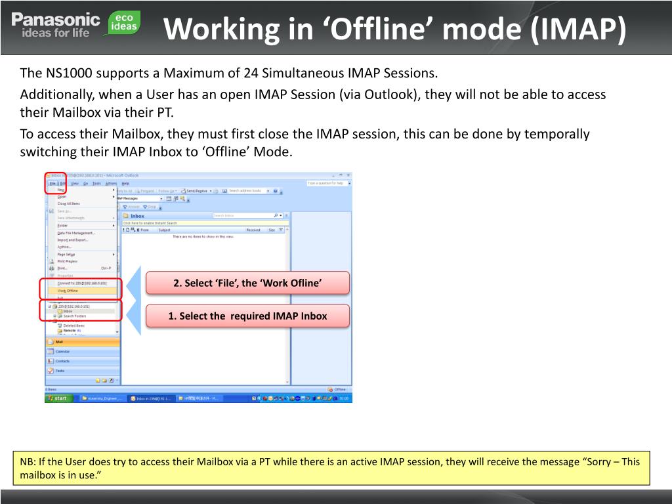Open the Go menu in Outlook
The width and height of the screenshot is (672, 504).
[x=86, y=184]
